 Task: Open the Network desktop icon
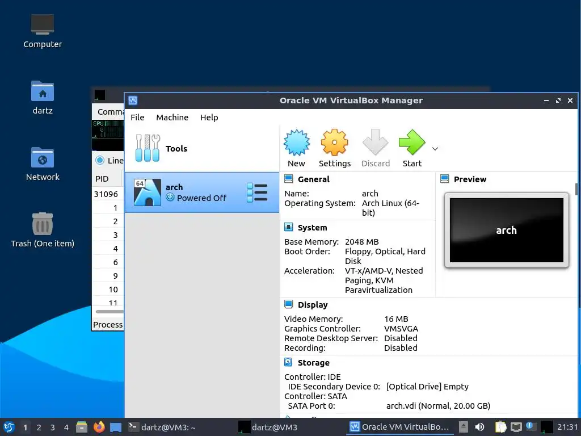pyautogui.click(x=42, y=164)
